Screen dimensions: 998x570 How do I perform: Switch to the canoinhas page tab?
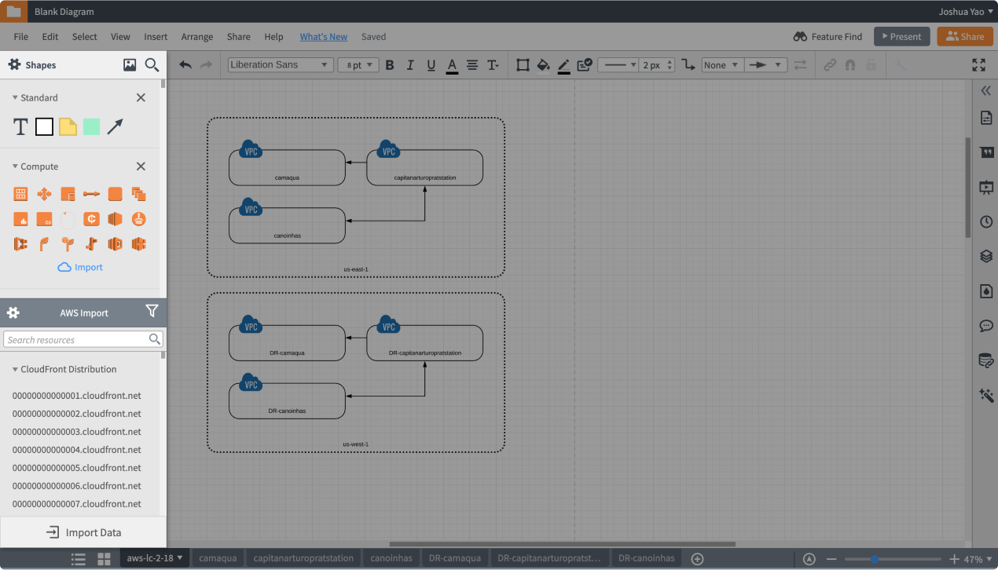click(x=391, y=559)
